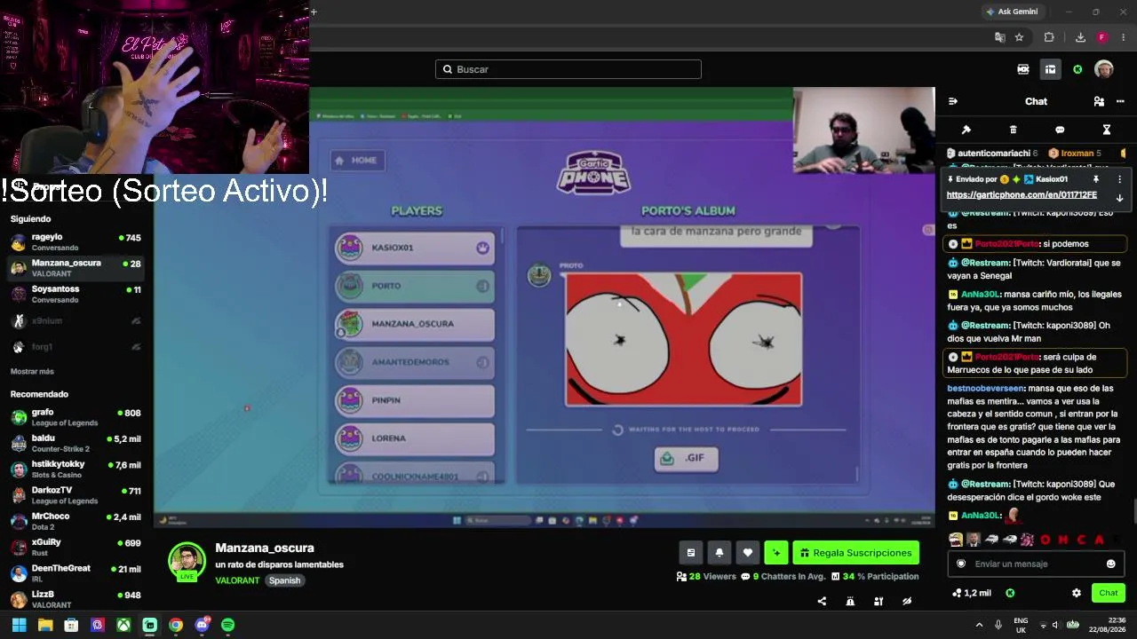Click the Manzana_oscura streamer avatar with LIVE badge
The height and width of the screenshot is (639, 1137).
coord(187,562)
